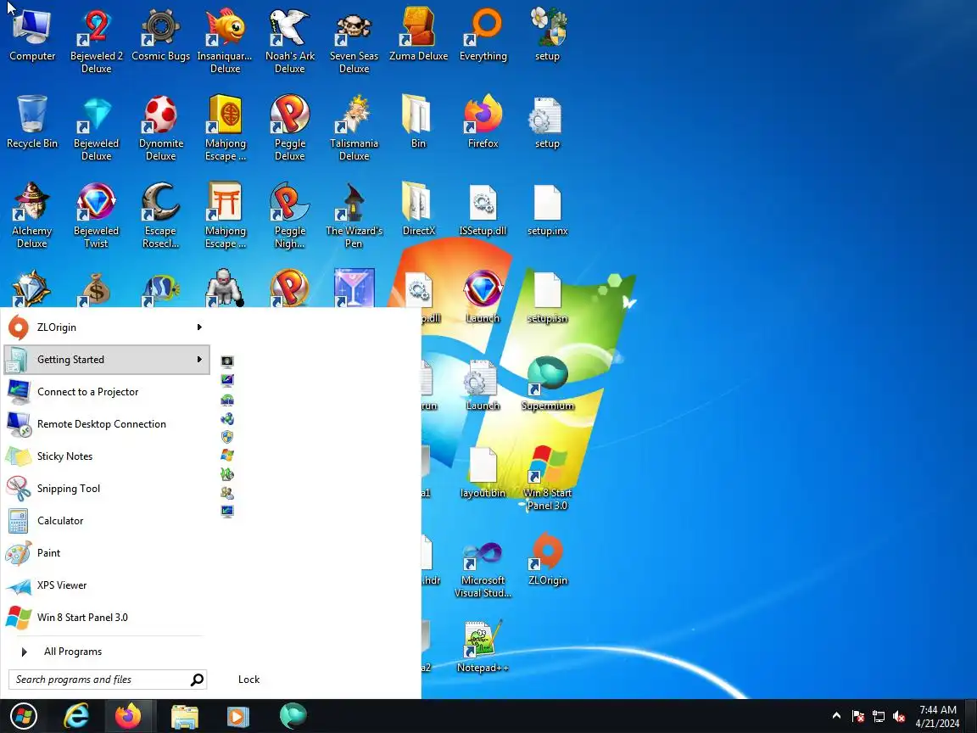Viewport: 977px width, 733px height.
Task: Select the setup.inx file
Action: (547, 210)
